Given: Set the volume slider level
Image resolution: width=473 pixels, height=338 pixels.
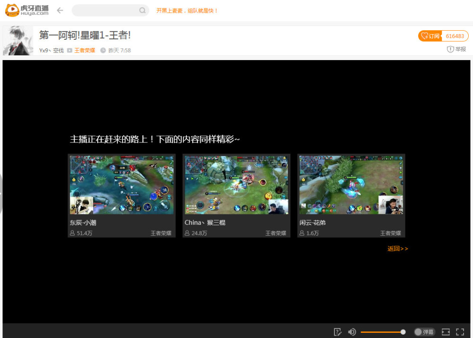Looking at the screenshot, I should tap(383, 332).
